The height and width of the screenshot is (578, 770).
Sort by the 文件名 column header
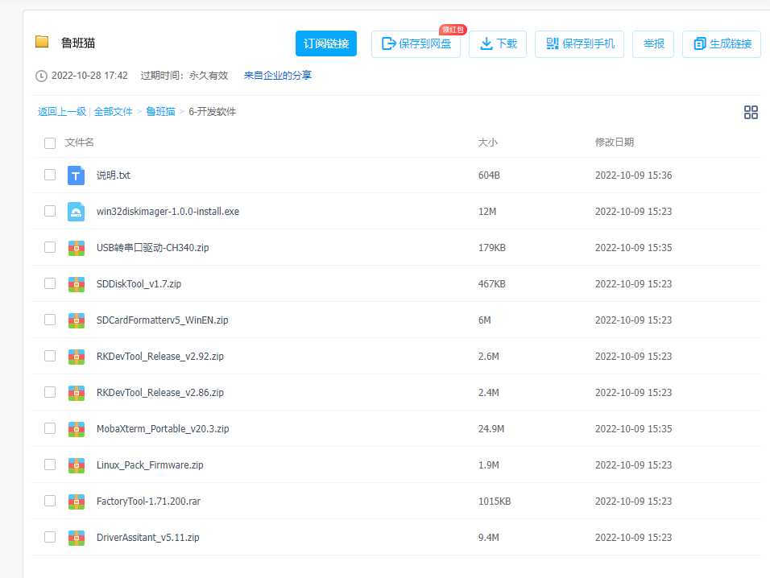pyautogui.click(x=80, y=142)
